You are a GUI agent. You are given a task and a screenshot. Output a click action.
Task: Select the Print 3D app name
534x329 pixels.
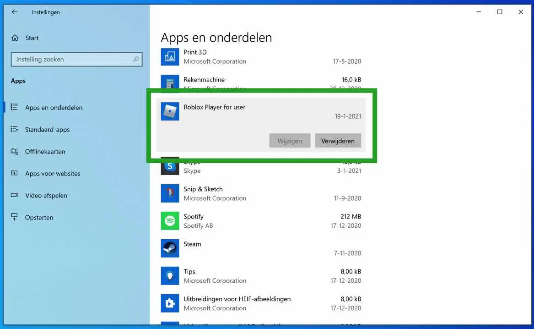click(195, 52)
